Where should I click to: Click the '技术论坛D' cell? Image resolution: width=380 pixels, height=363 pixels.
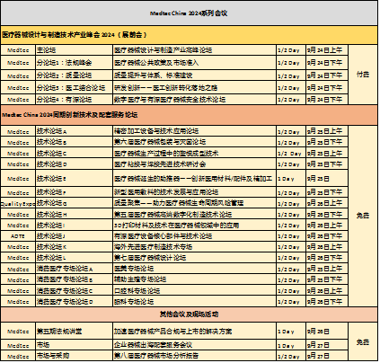[74, 164]
